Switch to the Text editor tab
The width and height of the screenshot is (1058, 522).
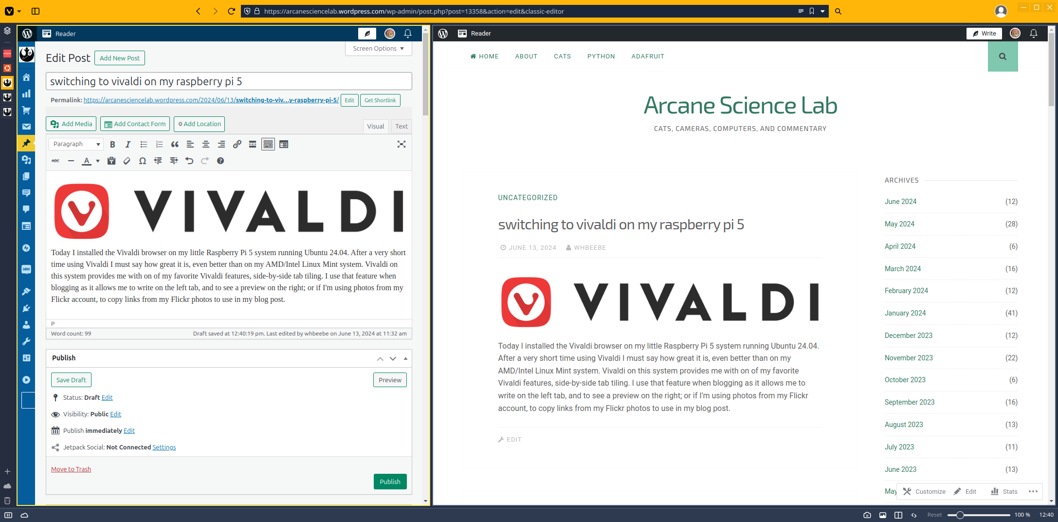tap(401, 126)
